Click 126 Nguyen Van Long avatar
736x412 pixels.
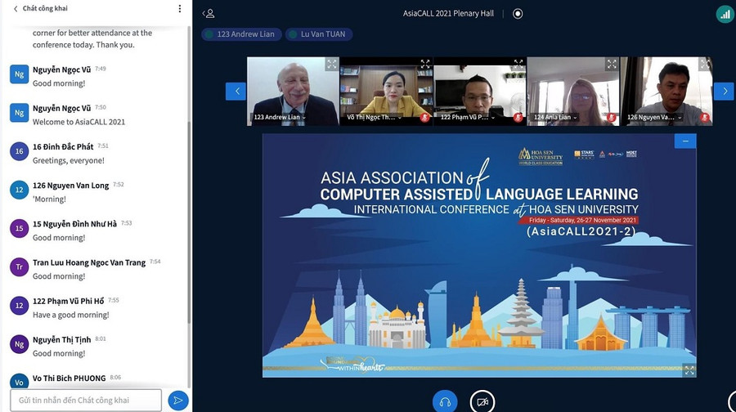[x=20, y=190]
